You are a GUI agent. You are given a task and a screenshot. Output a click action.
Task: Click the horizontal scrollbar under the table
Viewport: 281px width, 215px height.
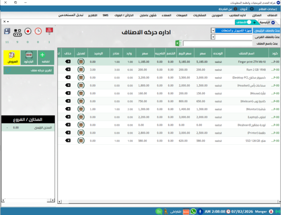[x=166, y=202]
